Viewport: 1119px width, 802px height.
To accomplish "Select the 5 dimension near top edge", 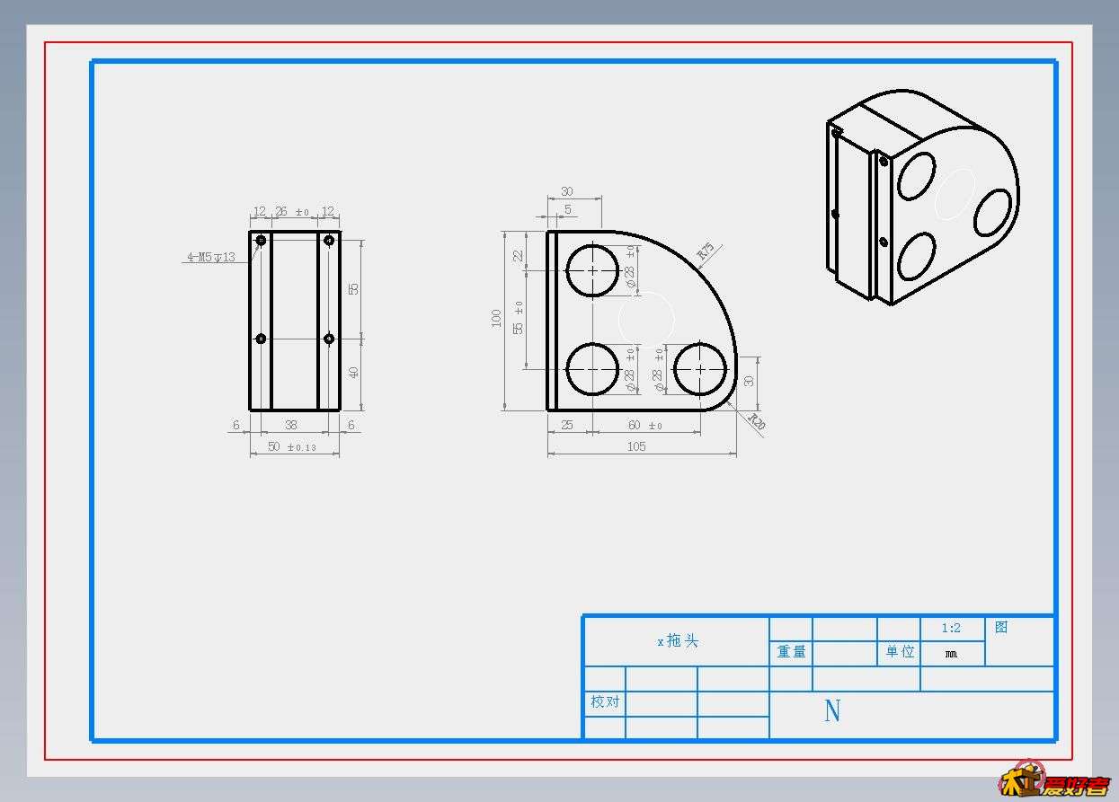I will (567, 210).
